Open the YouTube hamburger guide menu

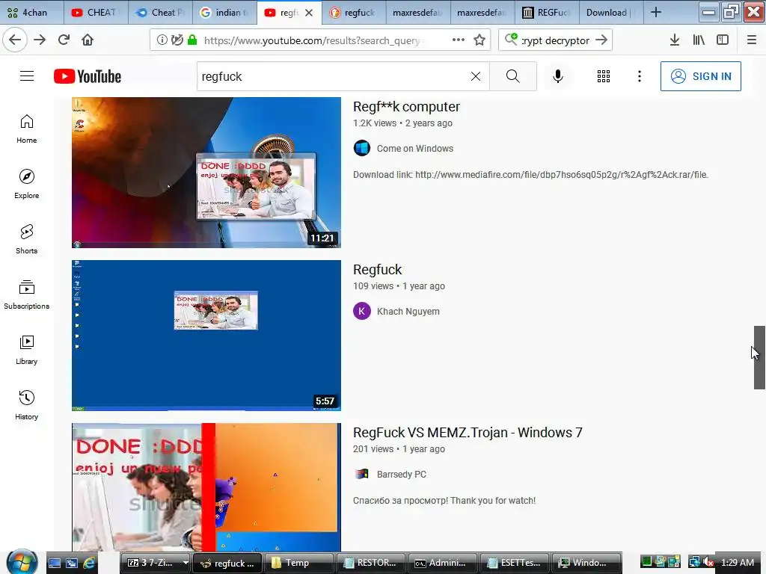point(27,76)
